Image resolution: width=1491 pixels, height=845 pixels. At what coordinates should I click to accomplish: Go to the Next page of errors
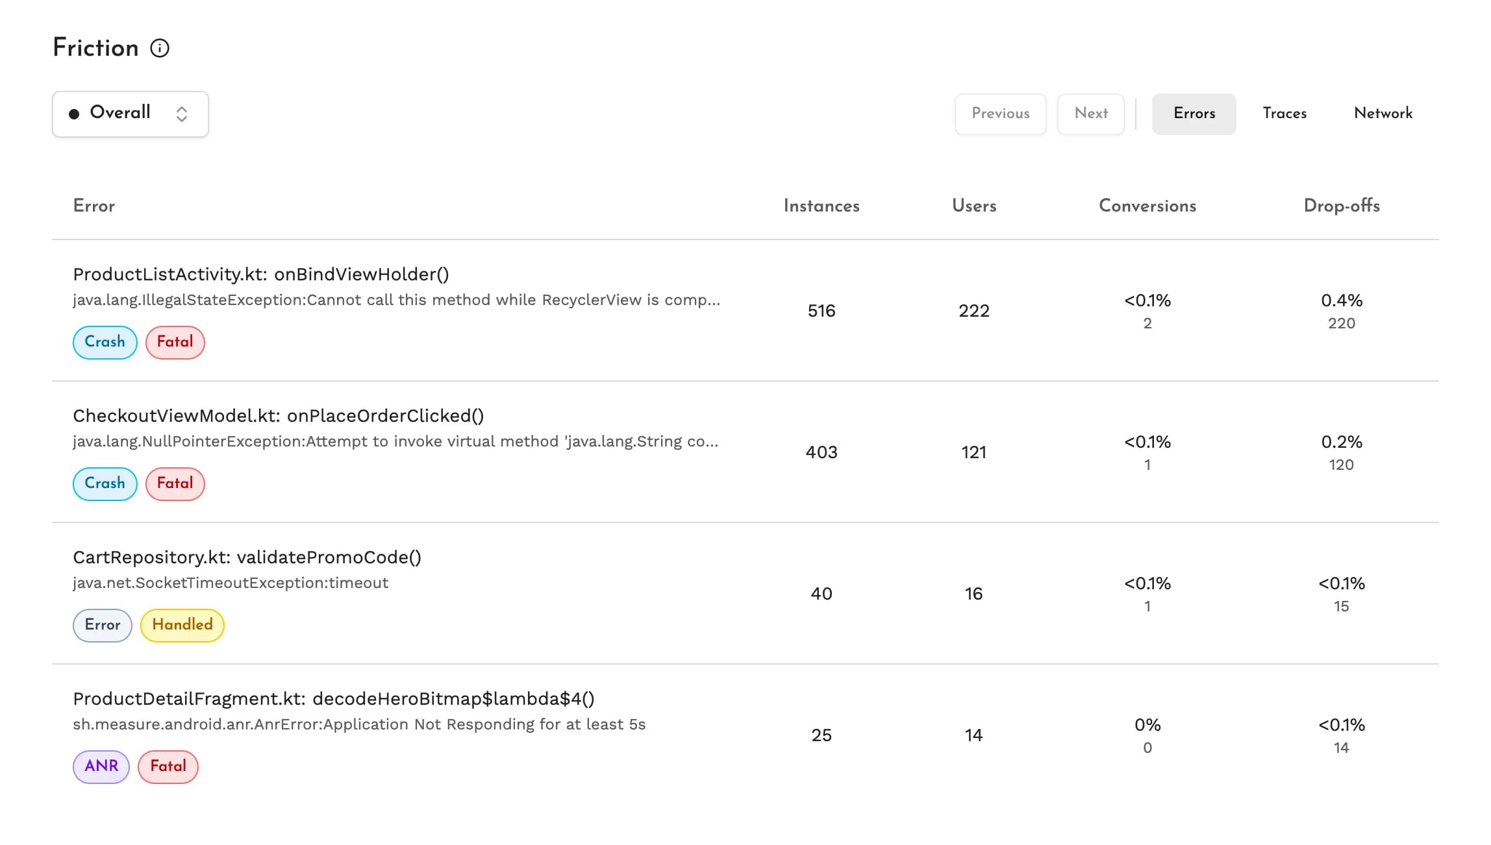1090,114
